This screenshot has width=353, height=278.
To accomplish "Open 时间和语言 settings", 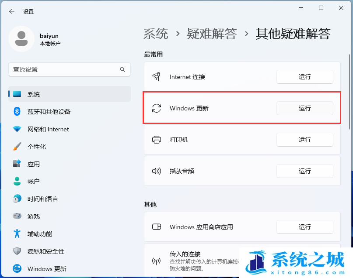I will point(70,199).
